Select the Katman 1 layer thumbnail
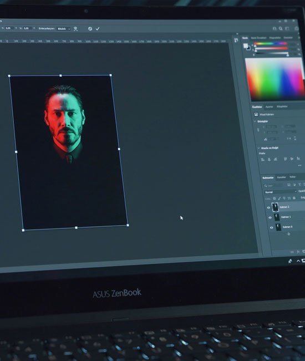The image size is (305, 361). [277, 217]
